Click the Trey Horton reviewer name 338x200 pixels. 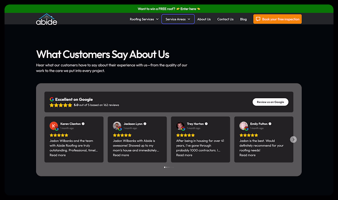pyautogui.click(x=195, y=124)
